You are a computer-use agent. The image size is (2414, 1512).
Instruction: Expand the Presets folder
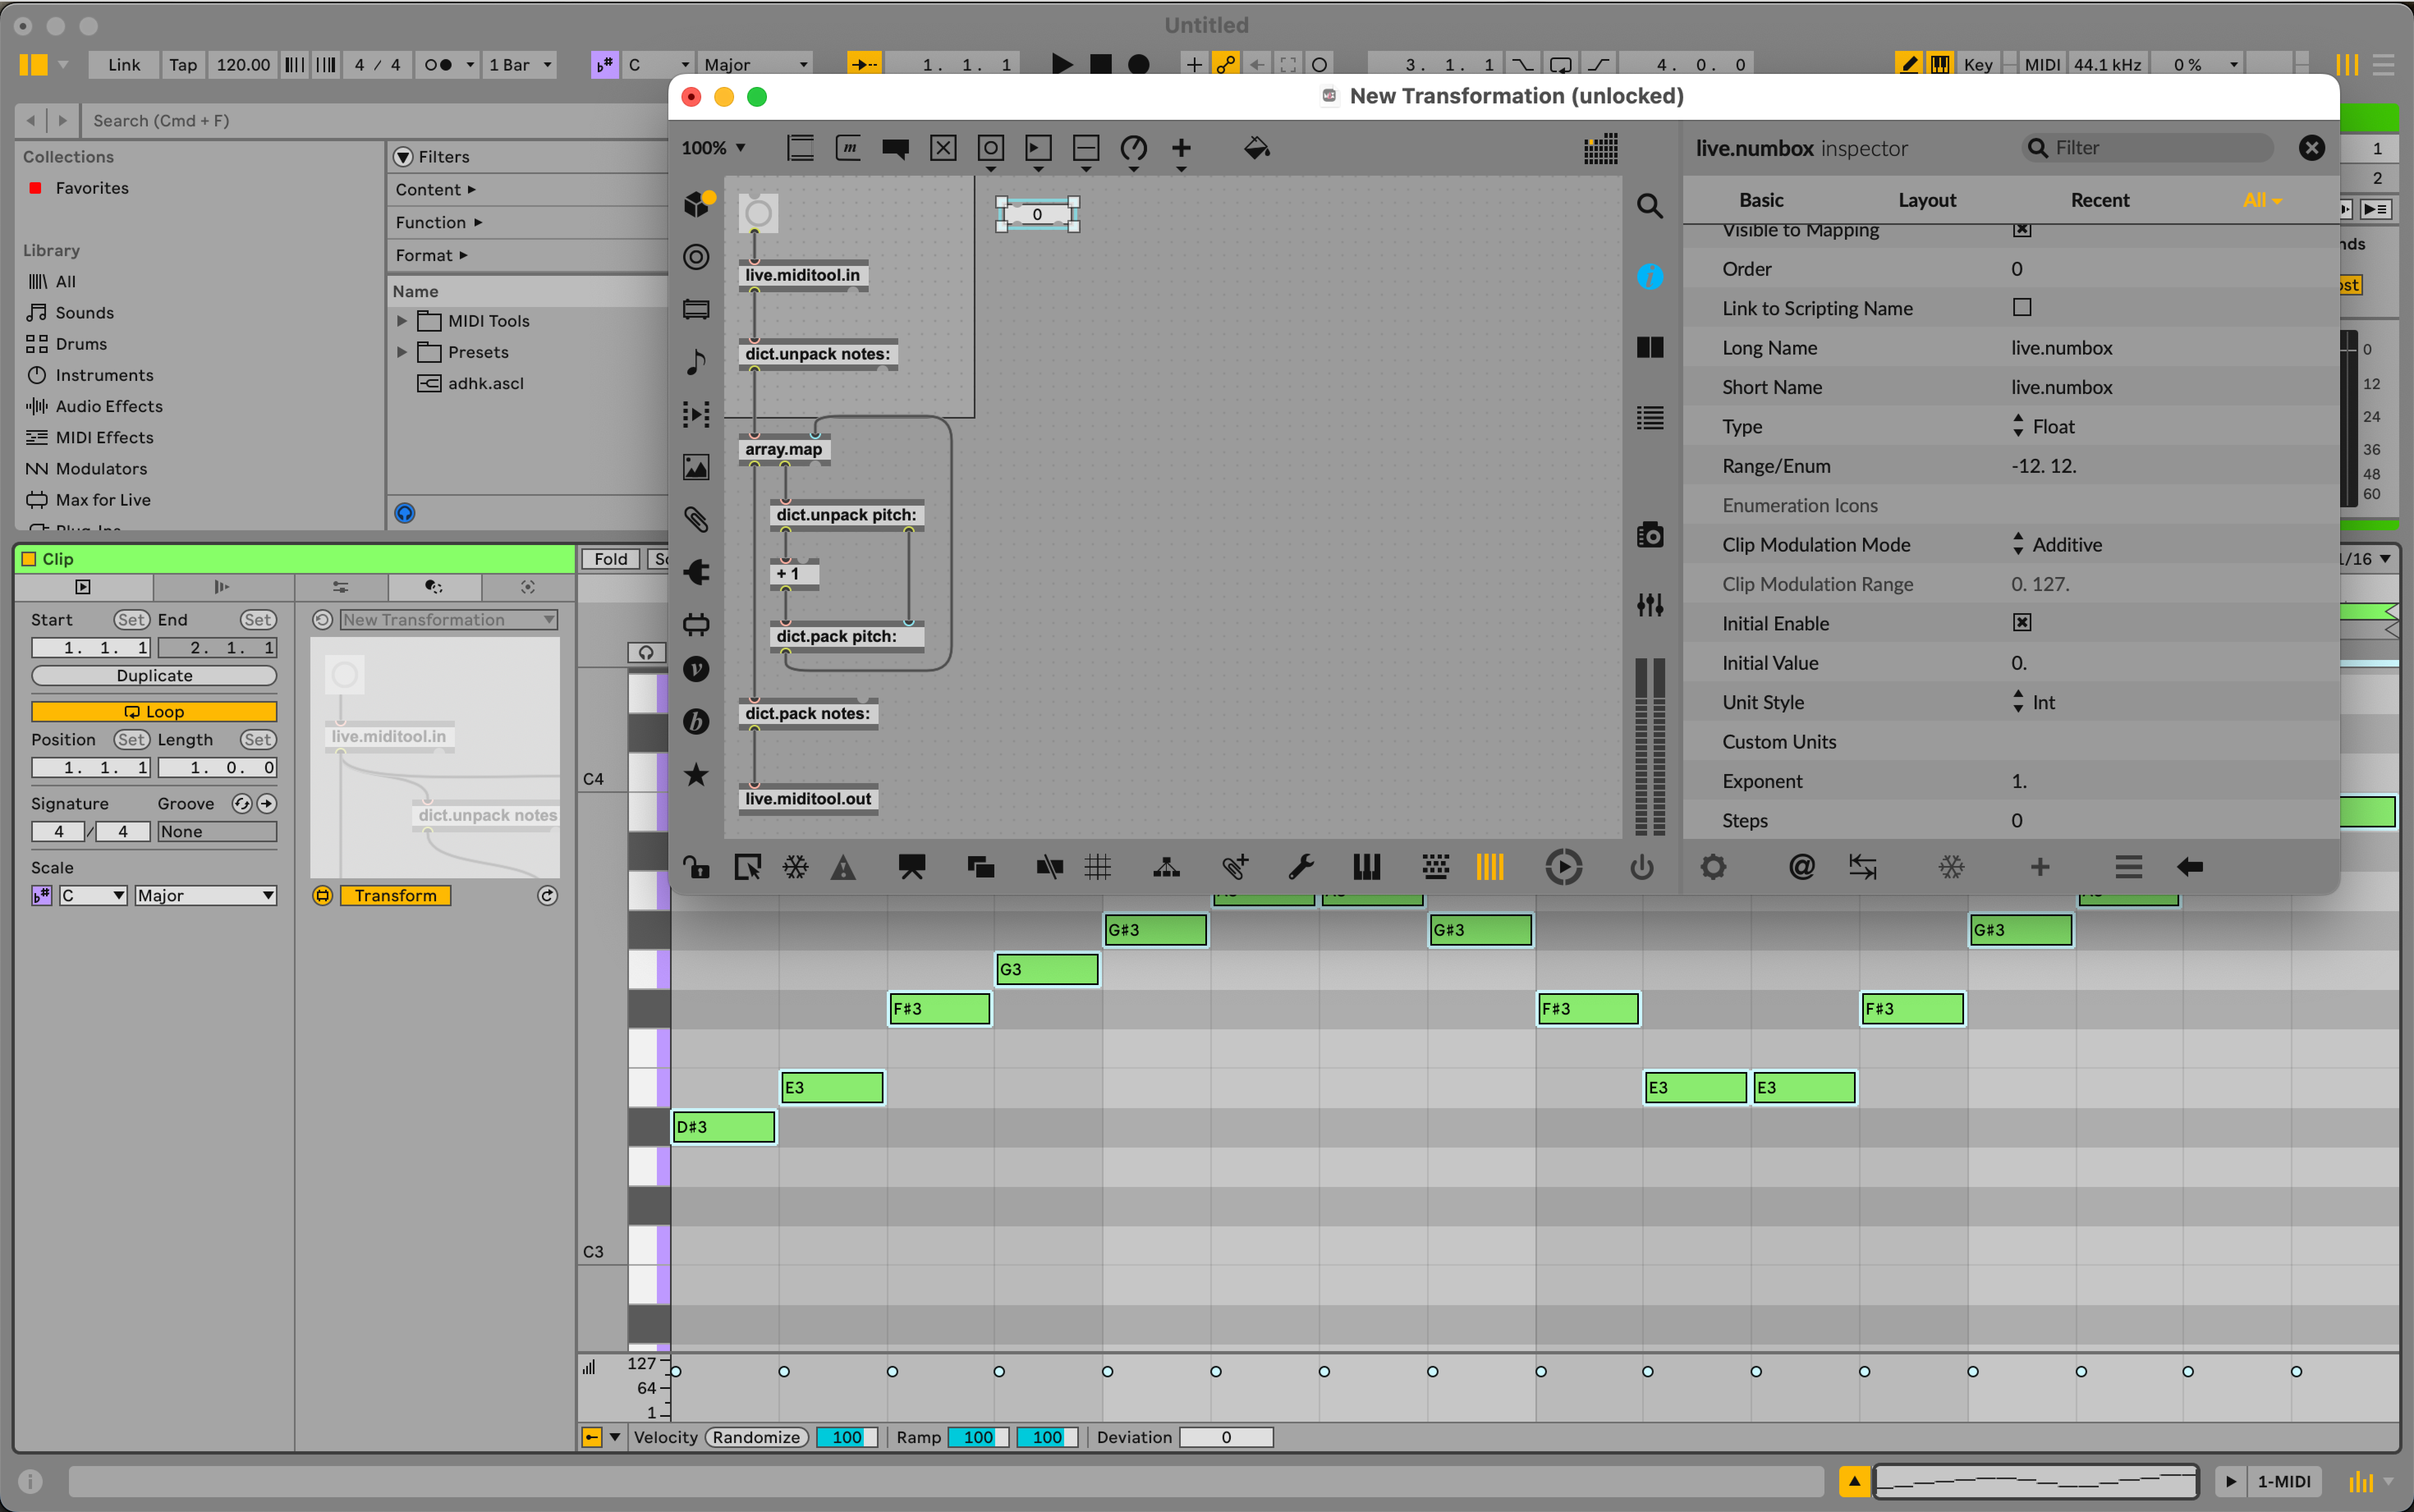click(402, 352)
